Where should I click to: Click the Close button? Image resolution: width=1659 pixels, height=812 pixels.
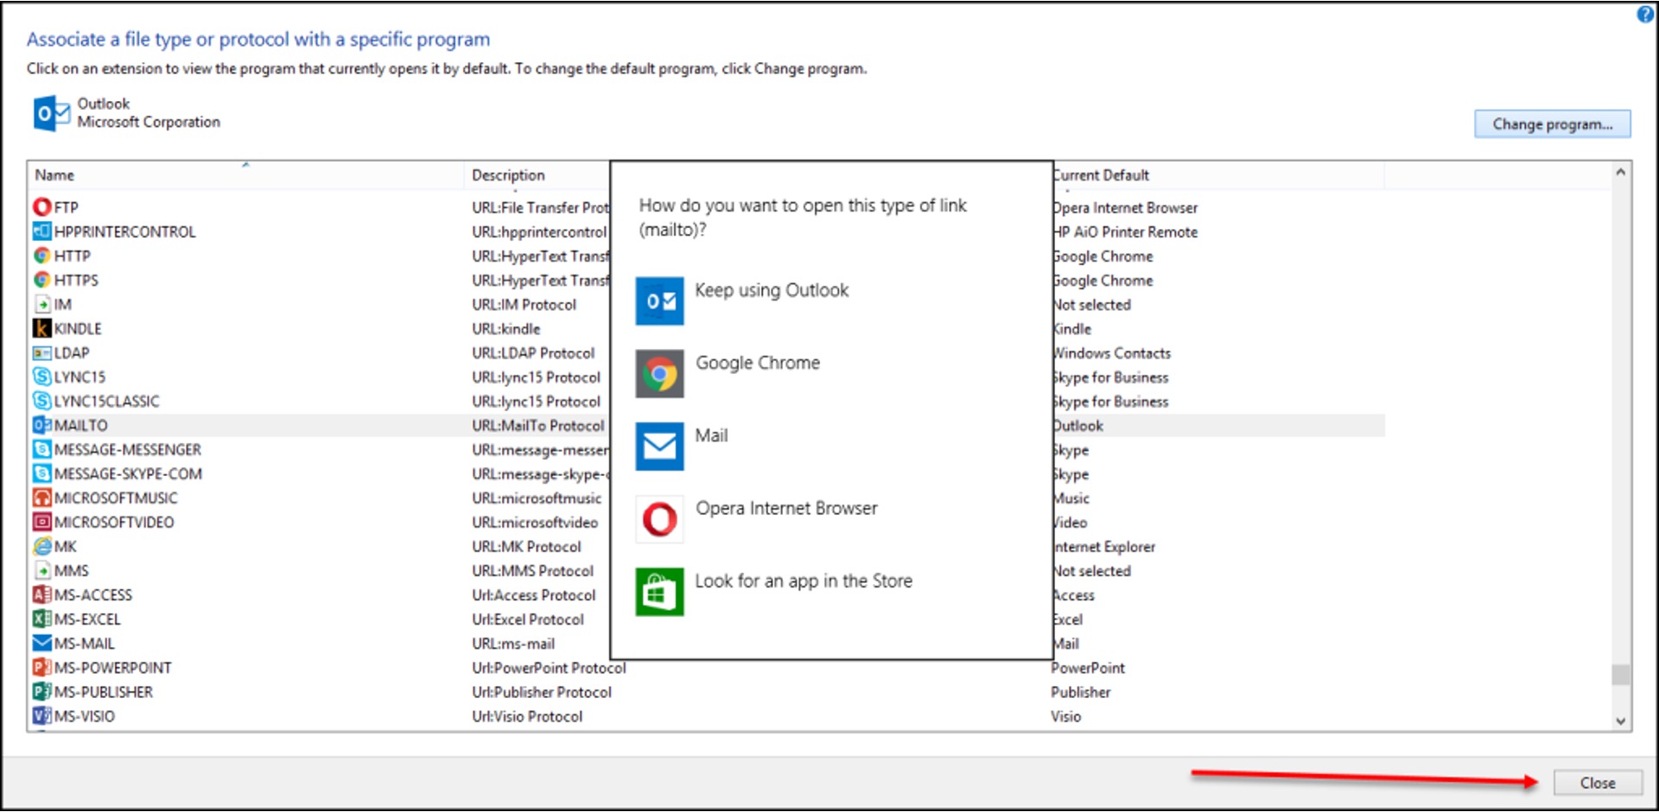(x=1597, y=783)
